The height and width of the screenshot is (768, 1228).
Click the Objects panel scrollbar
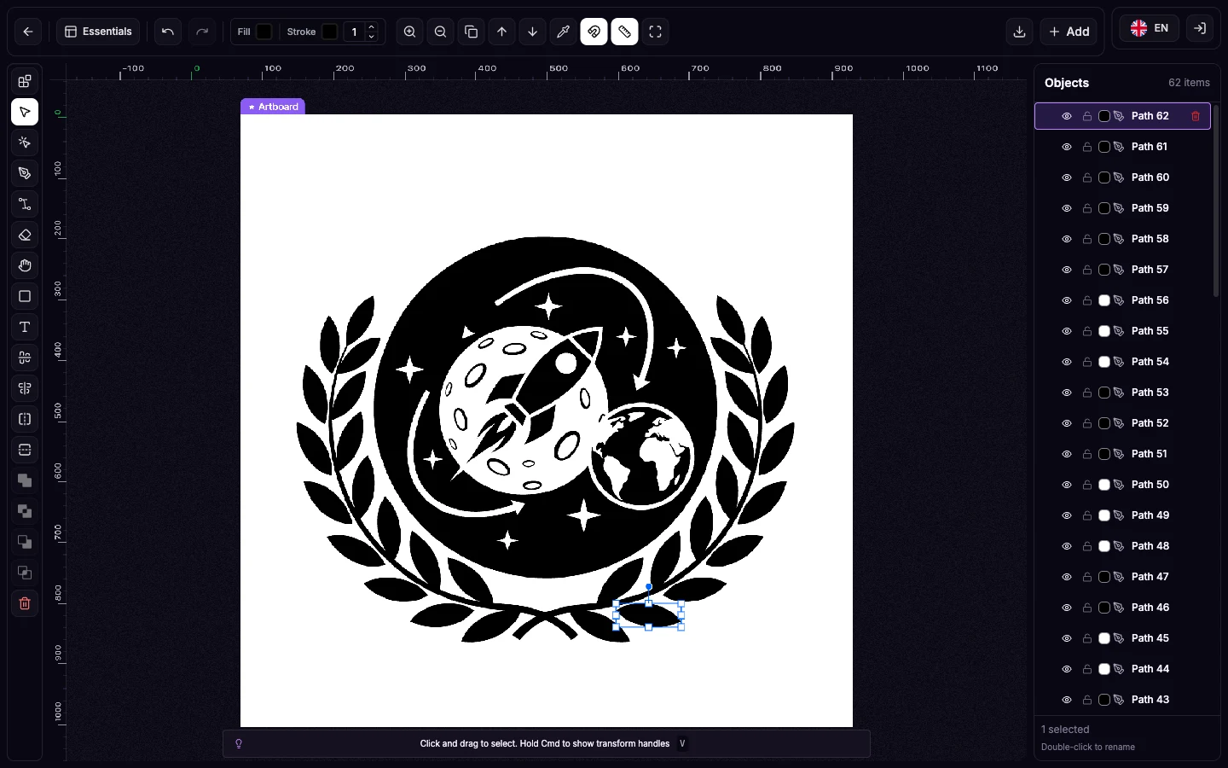click(x=1216, y=201)
